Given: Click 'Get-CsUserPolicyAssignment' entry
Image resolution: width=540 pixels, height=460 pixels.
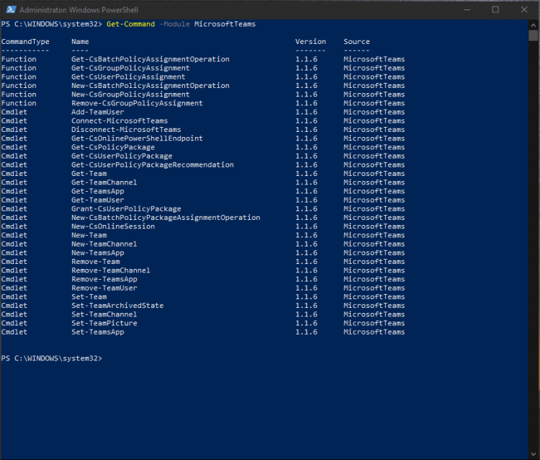Looking at the screenshot, I should point(128,77).
